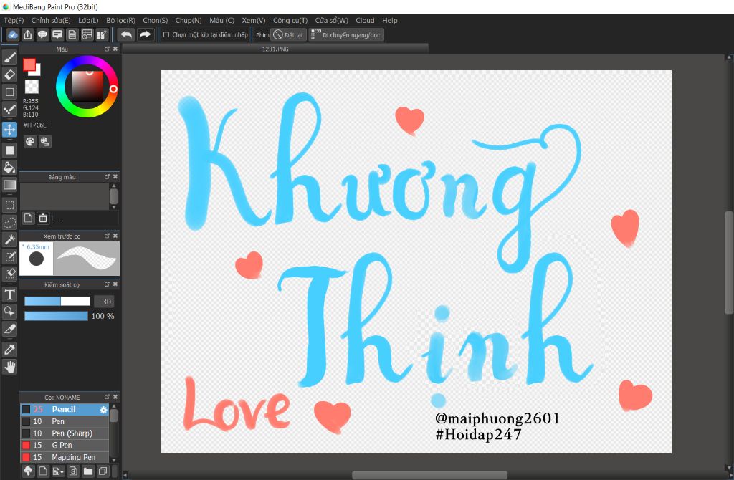Select the Eyedropper tool
Image resolution: width=734 pixels, height=480 pixels.
9,349
